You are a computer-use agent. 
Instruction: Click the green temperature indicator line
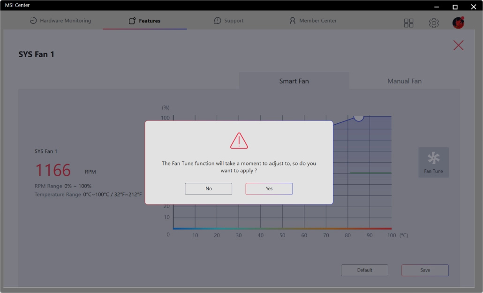click(x=370, y=173)
